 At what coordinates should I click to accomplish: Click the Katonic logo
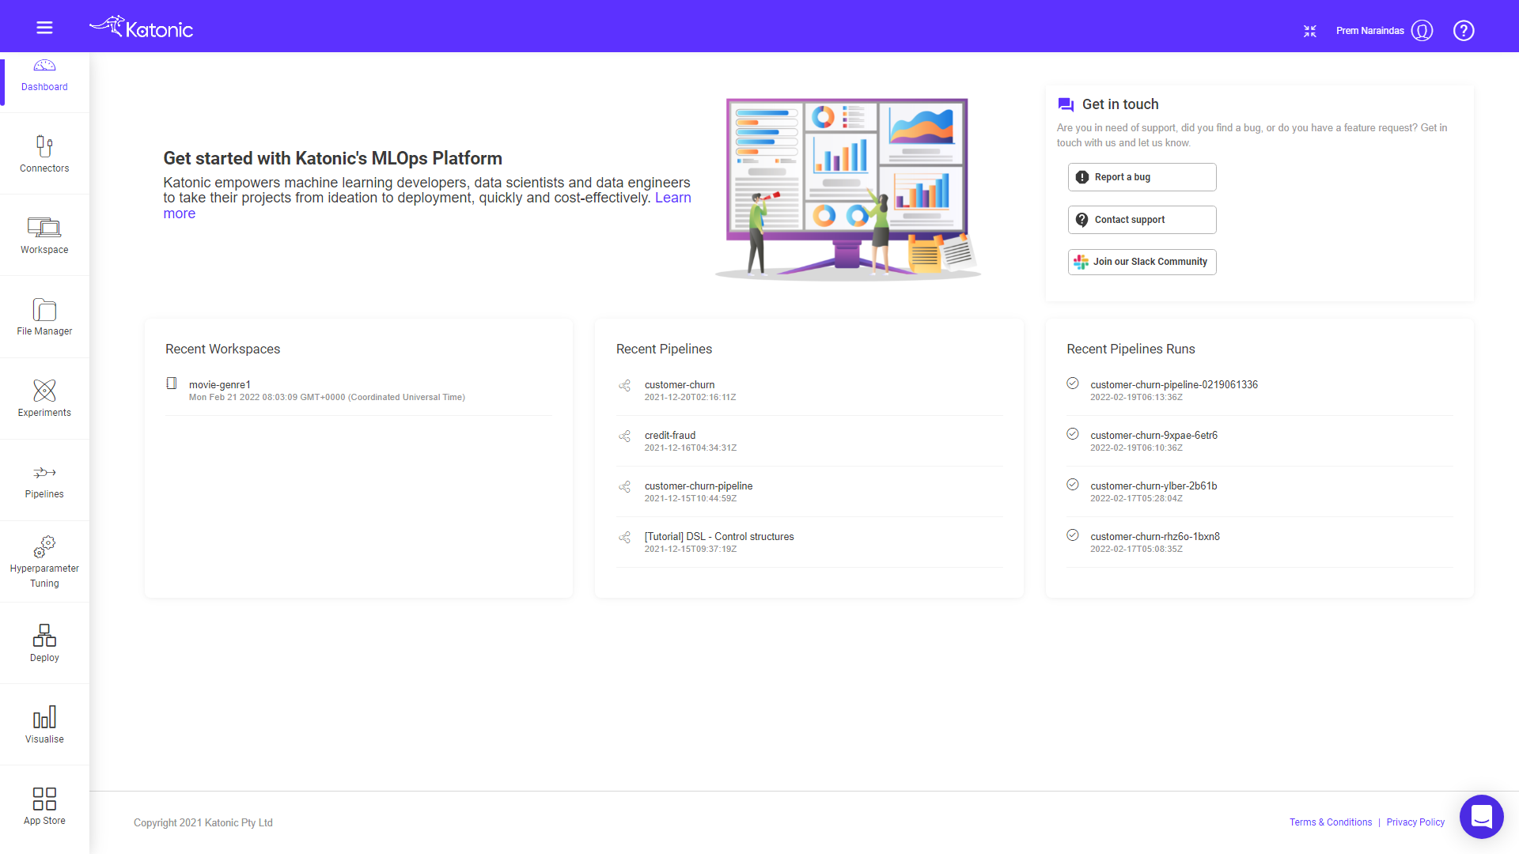pos(142,28)
